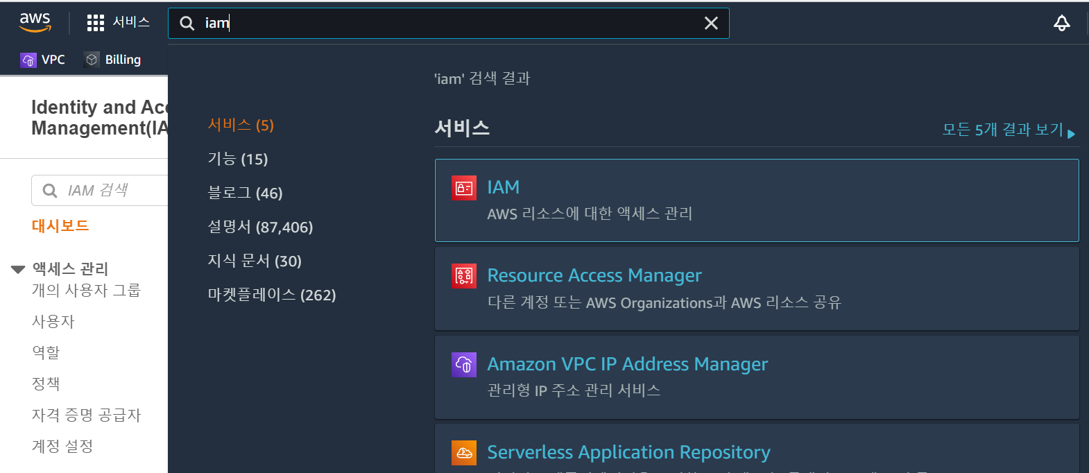This screenshot has height=473, width=1089.
Task: Click the 액세스 관리 section heading
Action: point(70,268)
